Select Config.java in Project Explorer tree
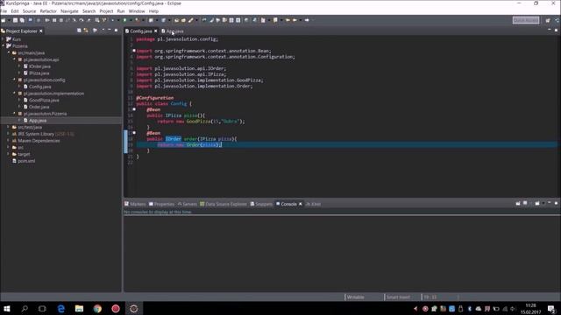Image resolution: width=561 pixels, height=315 pixels. pos(37,87)
